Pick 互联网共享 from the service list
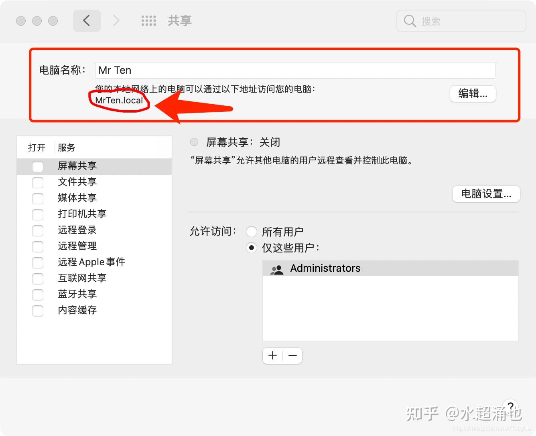The width and height of the screenshot is (536, 436). click(82, 278)
